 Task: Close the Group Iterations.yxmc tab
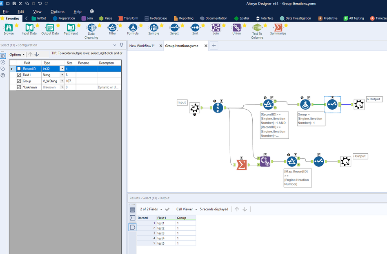click(x=206, y=46)
